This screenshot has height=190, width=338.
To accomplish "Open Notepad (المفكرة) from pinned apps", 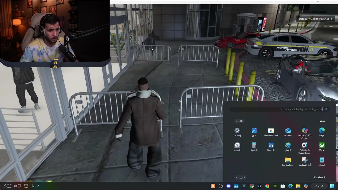I will pos(322,161).
